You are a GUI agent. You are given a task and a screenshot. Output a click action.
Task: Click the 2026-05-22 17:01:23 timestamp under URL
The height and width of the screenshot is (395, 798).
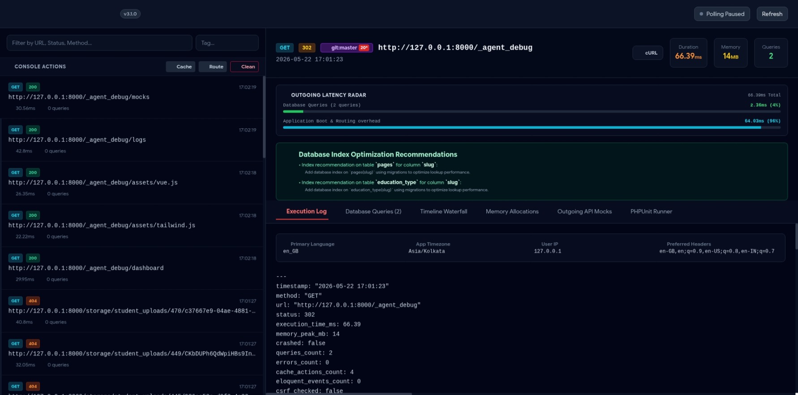click(x=309, y=59)
